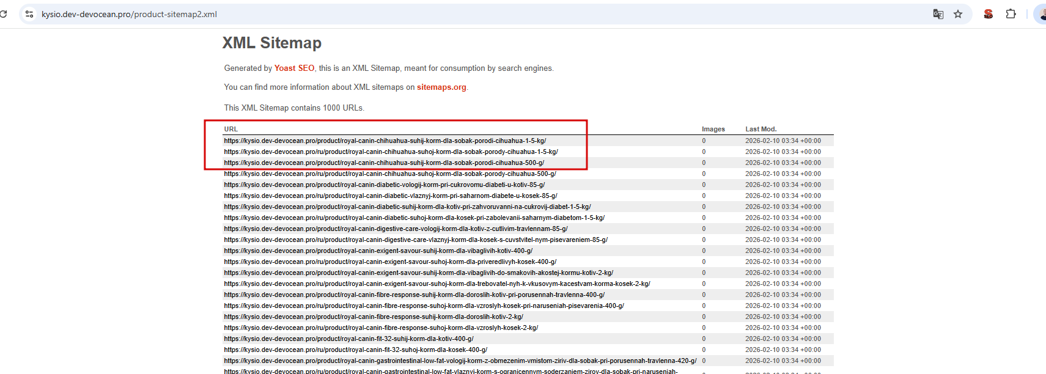Open the /ru/ diabetic-suhoj-korm saharnym-diabetom-1-5-kg URL
This screenshot has height=374, width=1046.
point(414,218)
